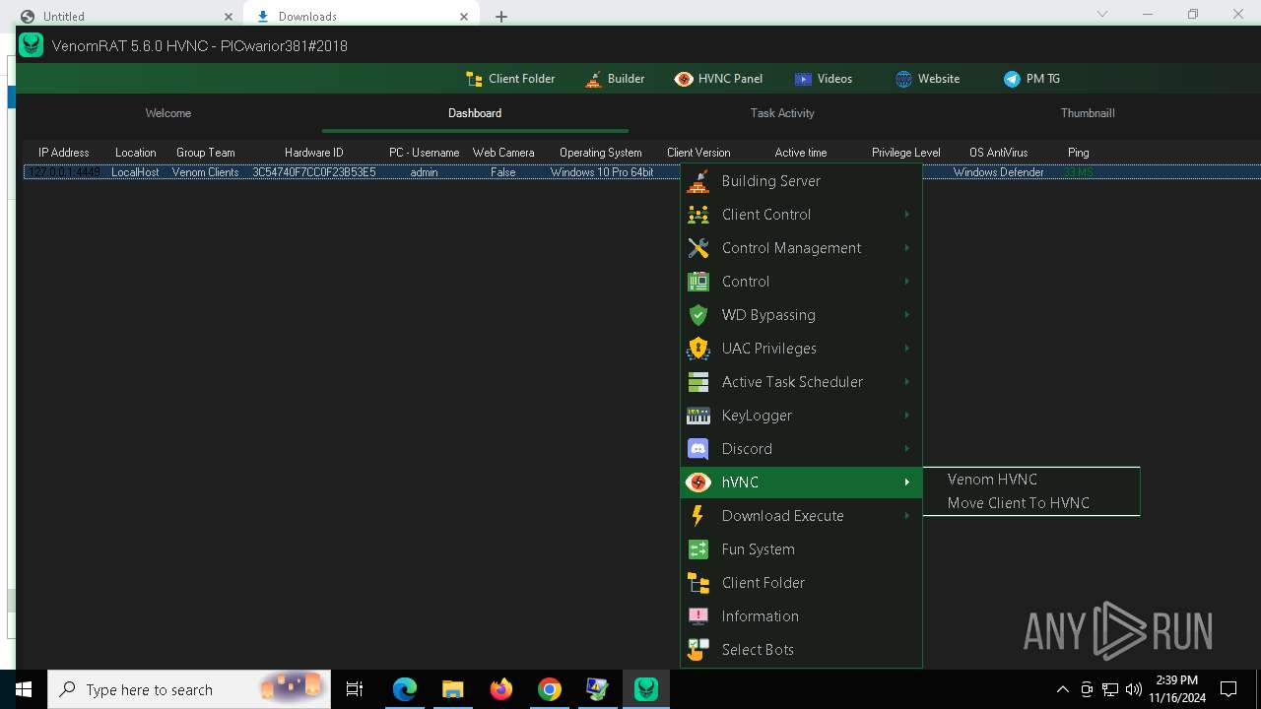
Task: Open the Windows Start menu
Action: click(24, 689)
